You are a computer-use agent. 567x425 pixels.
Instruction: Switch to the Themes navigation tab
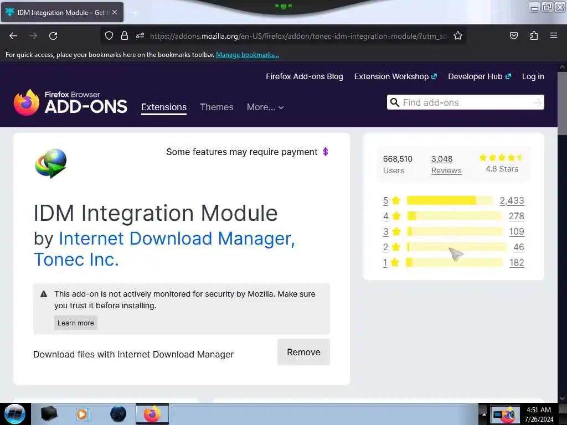(217, 107)
